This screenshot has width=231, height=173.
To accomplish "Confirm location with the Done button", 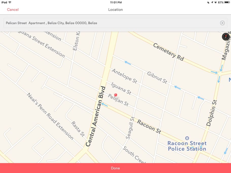I will (x=116, y=168).
